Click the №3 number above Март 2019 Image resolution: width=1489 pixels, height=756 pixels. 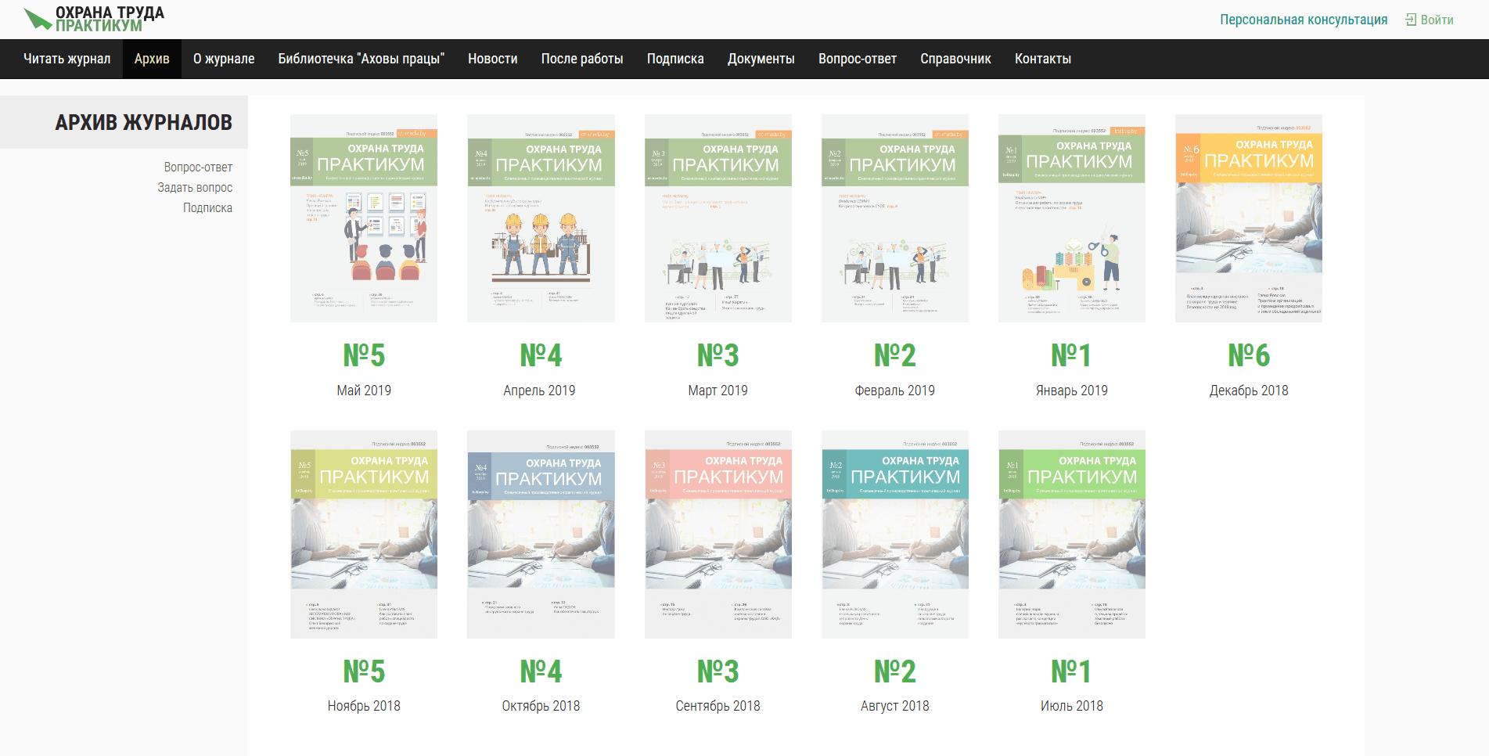(x=718, y=355)
